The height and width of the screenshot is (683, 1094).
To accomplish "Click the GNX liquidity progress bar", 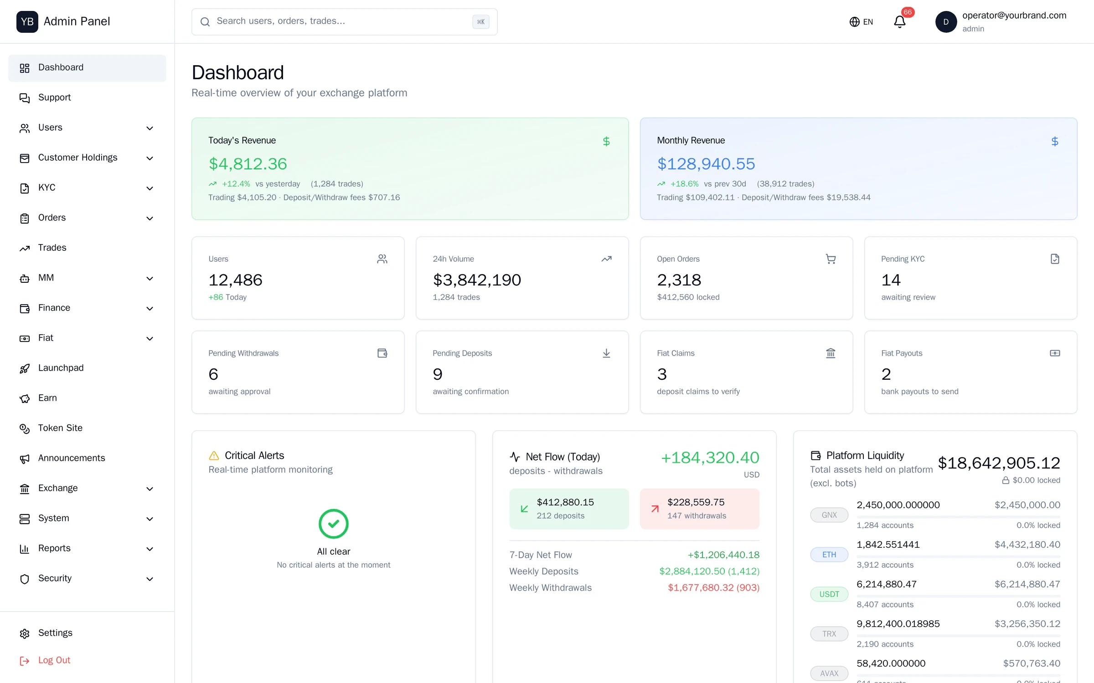I will pyautogui.click(x=958, y=517).
